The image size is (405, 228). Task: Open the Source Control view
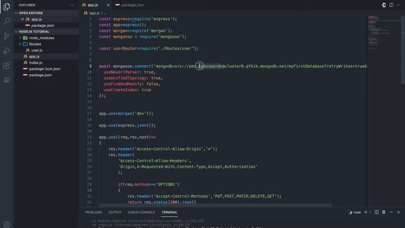[7, 36]
